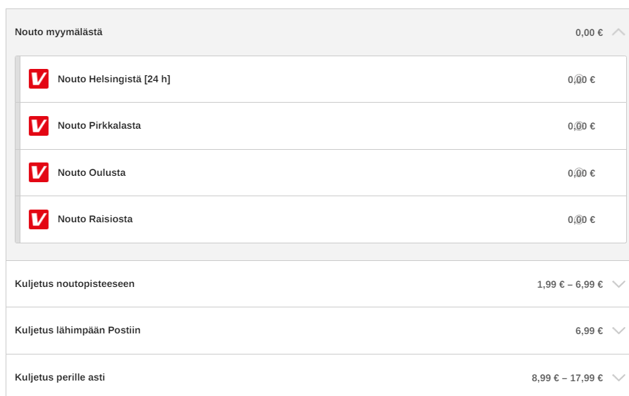This screenshot has width=629, height=396.
Task: Choose the radio circle on the Pirkkala pickup price
Action: 579,126
